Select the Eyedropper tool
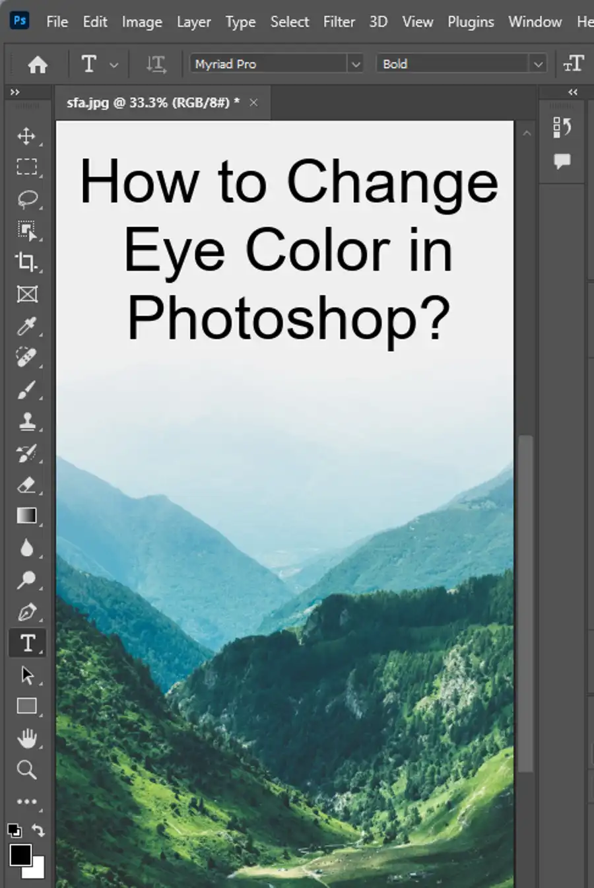Screen dimensions: 594x888 click(26, 325)
